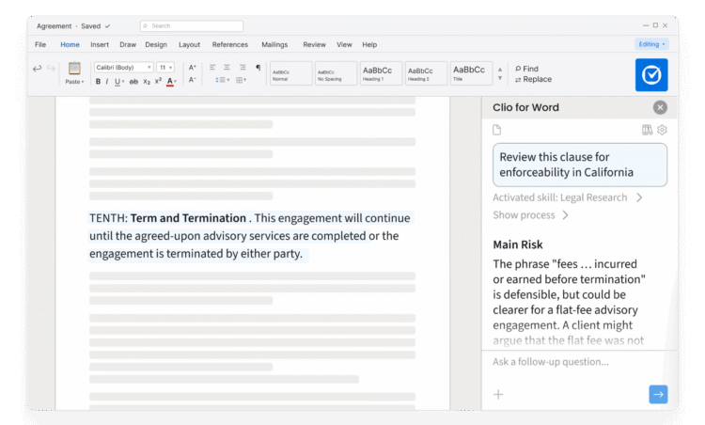705x425 pixels.
Task: Click the Paste clipboard icon
Action: click(x=74, y=69)
